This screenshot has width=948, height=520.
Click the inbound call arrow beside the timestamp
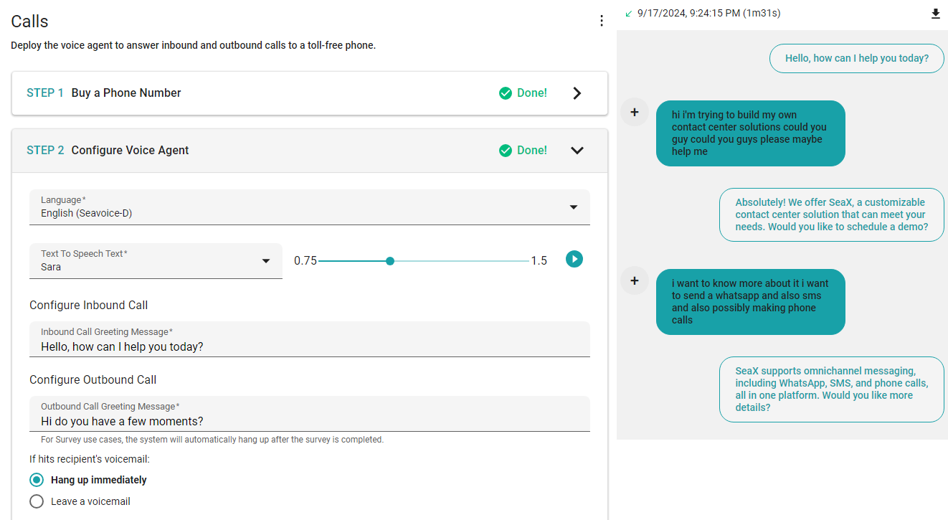point(629,13)
